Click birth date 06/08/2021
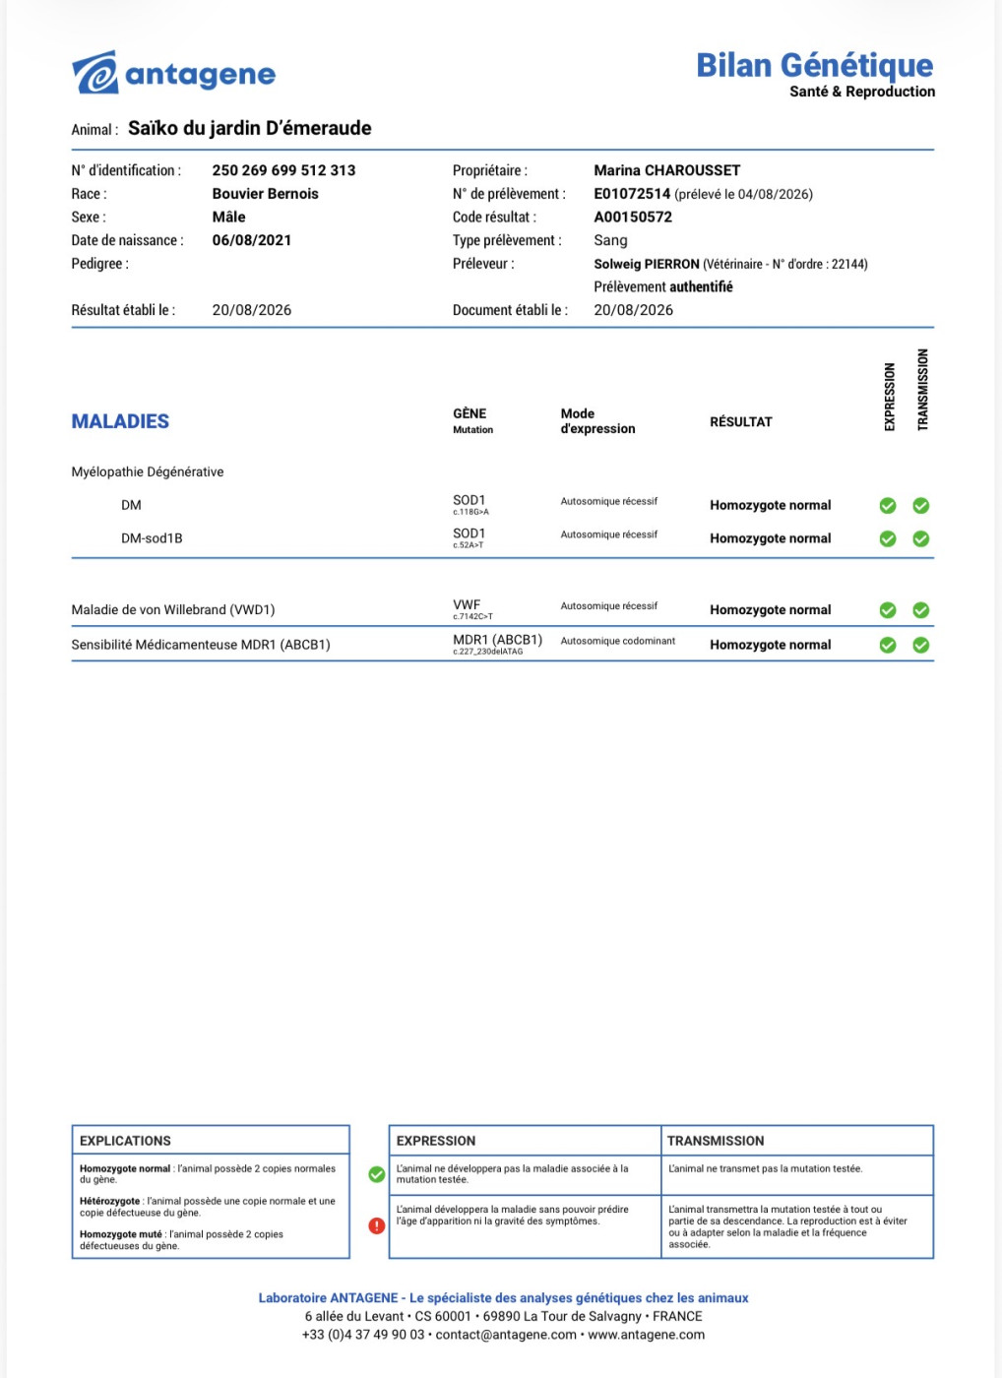 (x=252, y=240)
